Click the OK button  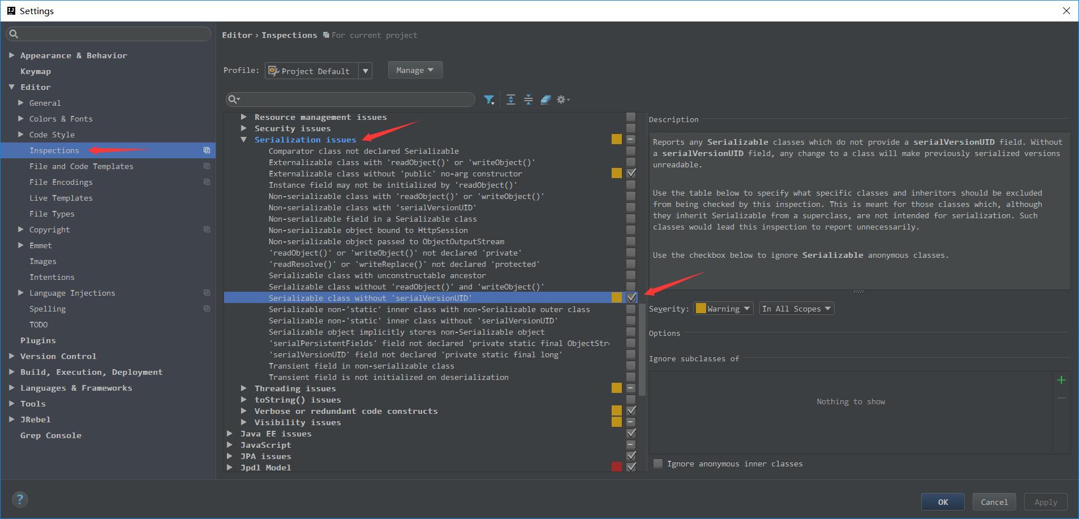[943, 502]
